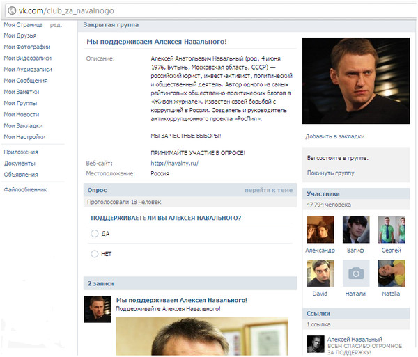Click post author name Мы поддерживаем Алексея Навального!
Image resolution: width=418 pixels, height=357 pixels.
click(x=182, y=300)
